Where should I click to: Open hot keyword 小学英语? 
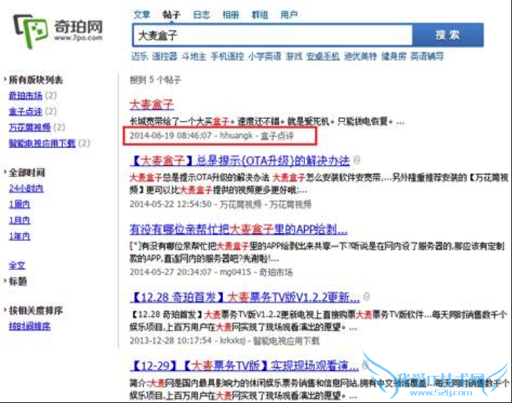[x=264, y=57]
